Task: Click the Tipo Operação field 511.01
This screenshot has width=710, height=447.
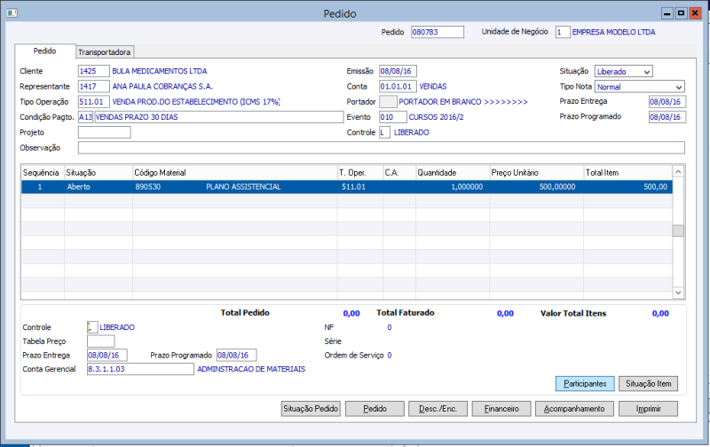Action: click(x=94, y=102)
